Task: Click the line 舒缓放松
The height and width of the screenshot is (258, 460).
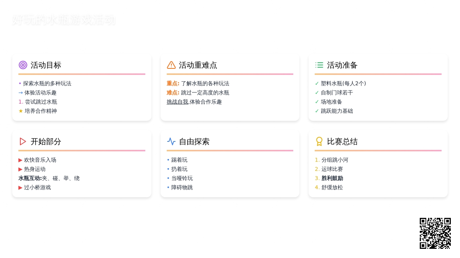Action: (x=332, y=187)
